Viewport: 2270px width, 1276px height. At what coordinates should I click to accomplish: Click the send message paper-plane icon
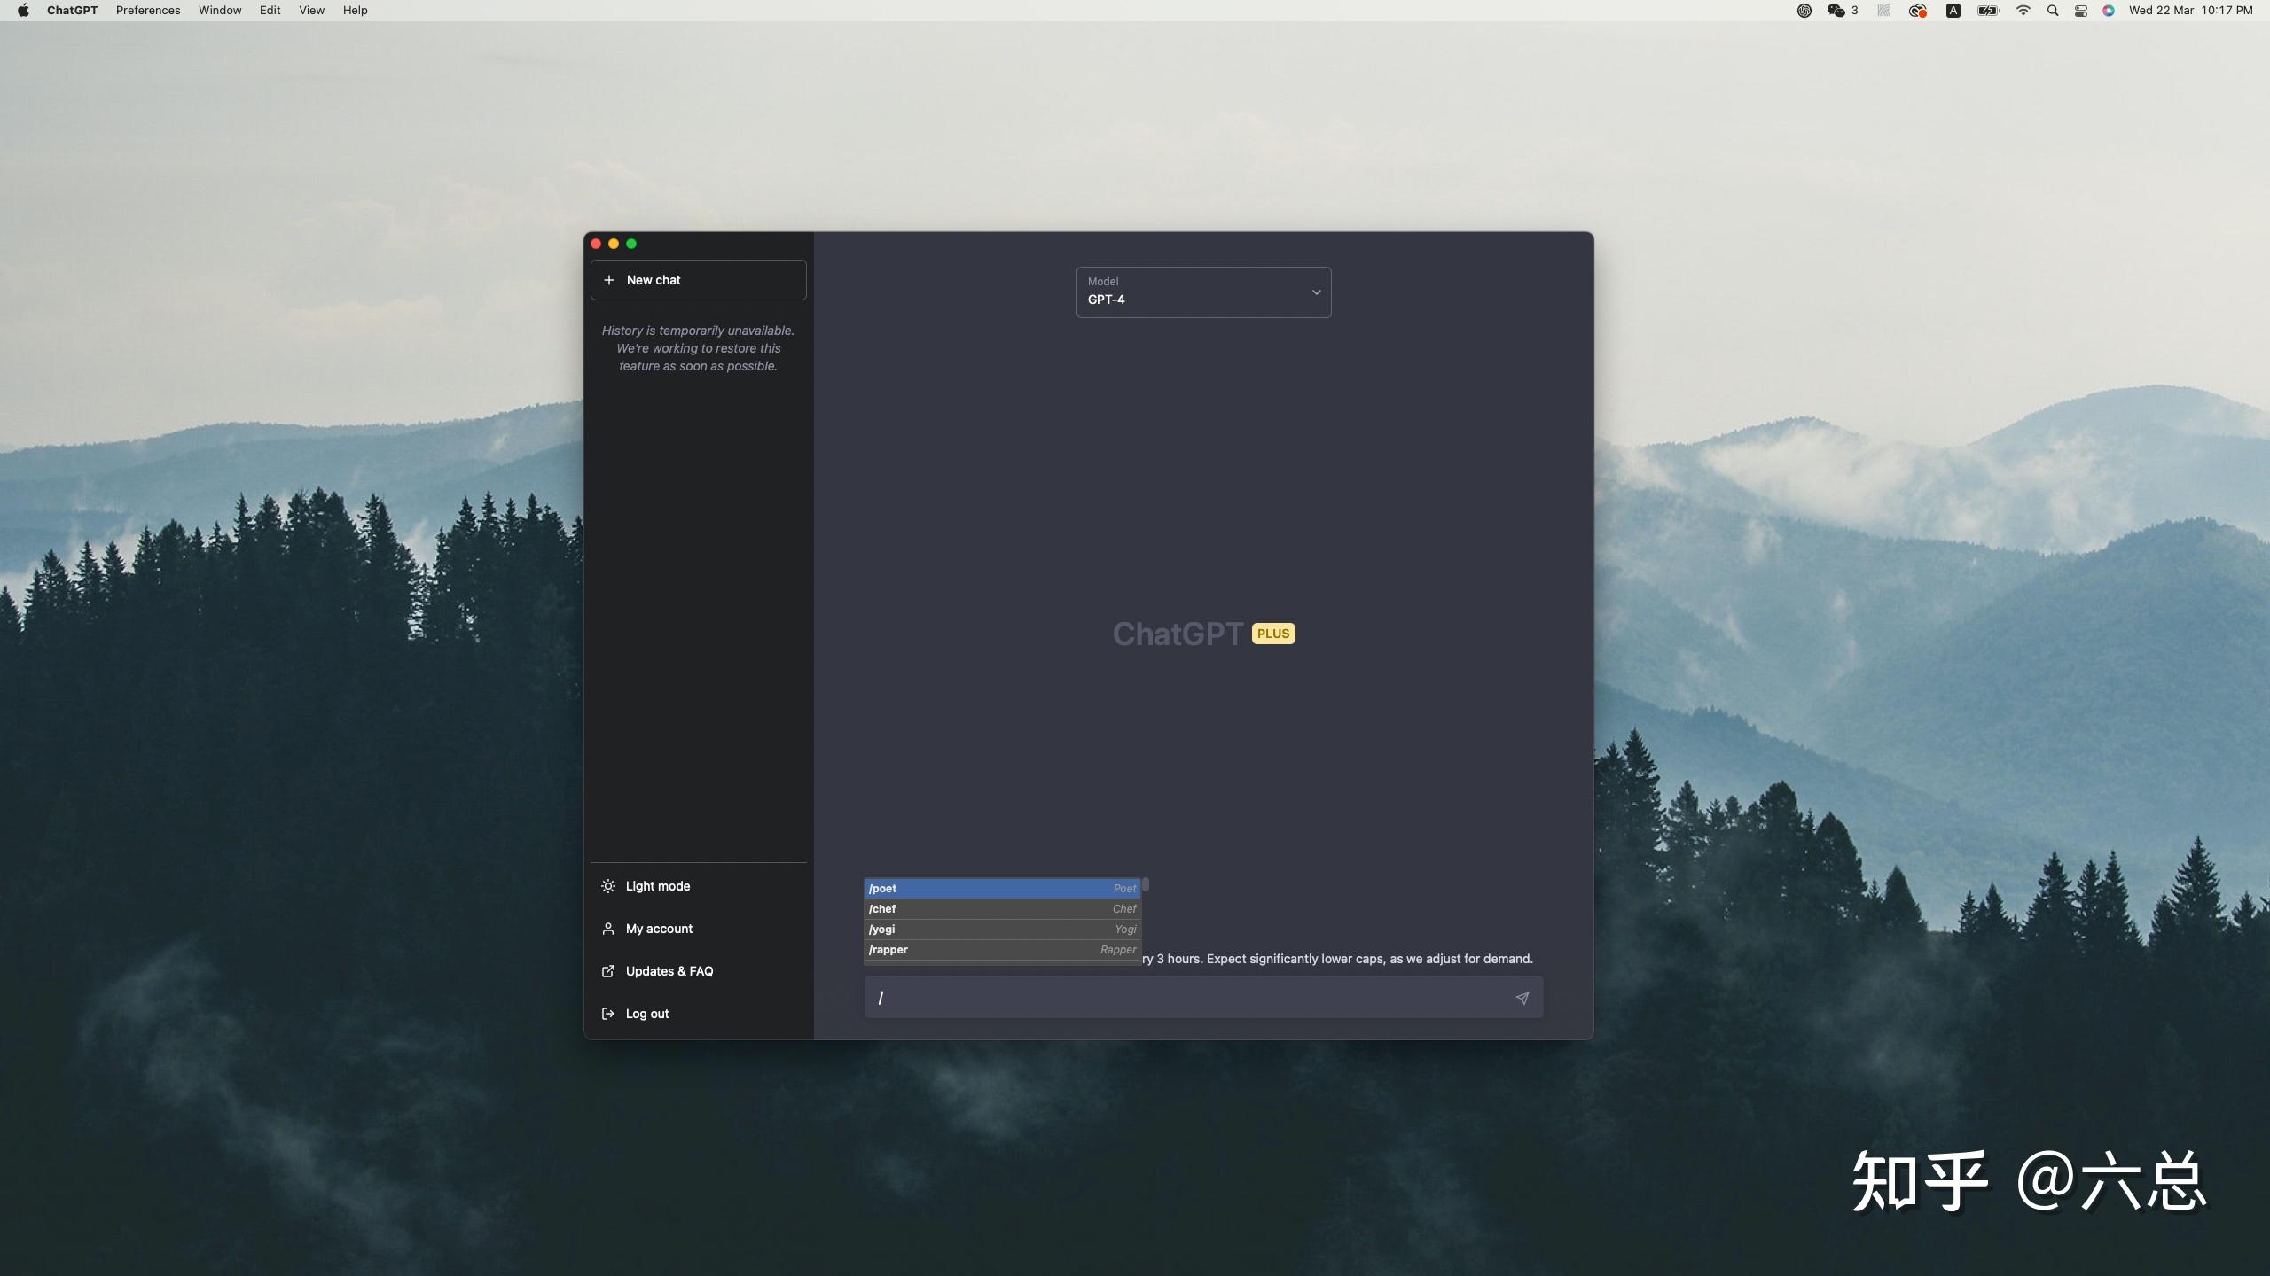click(x=1522, y=998)
